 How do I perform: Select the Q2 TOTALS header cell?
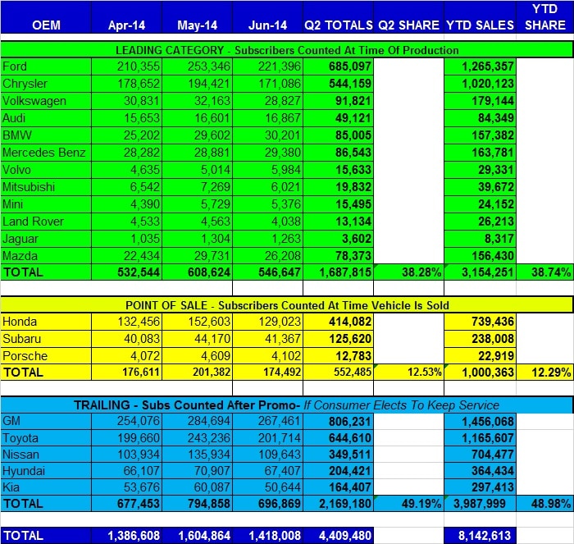[338, 17]
